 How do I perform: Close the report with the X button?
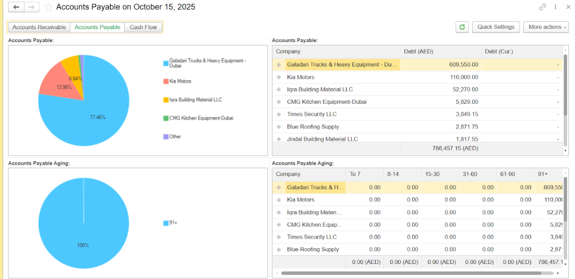tap(568, 7)
